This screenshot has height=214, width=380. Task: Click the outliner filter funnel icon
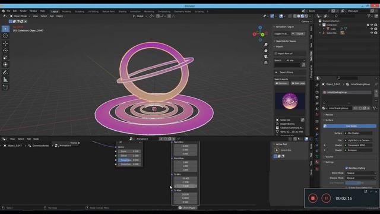[369, 16]
